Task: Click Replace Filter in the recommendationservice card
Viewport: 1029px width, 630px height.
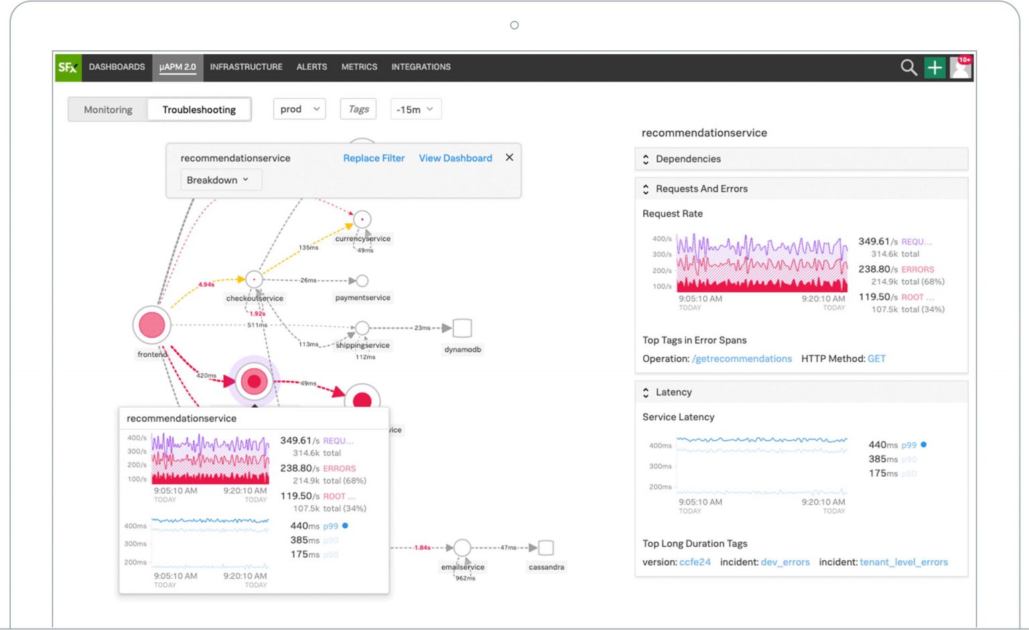Action: point(373,158)
